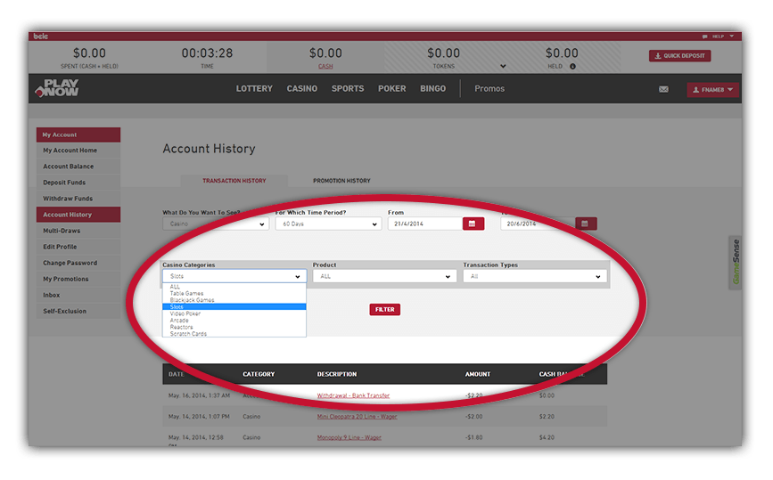The width and height of the screenshot is (773, 480).
Task: Open Account Balance in sidebar
Action: pyautogui.click(x=78, y=167)
